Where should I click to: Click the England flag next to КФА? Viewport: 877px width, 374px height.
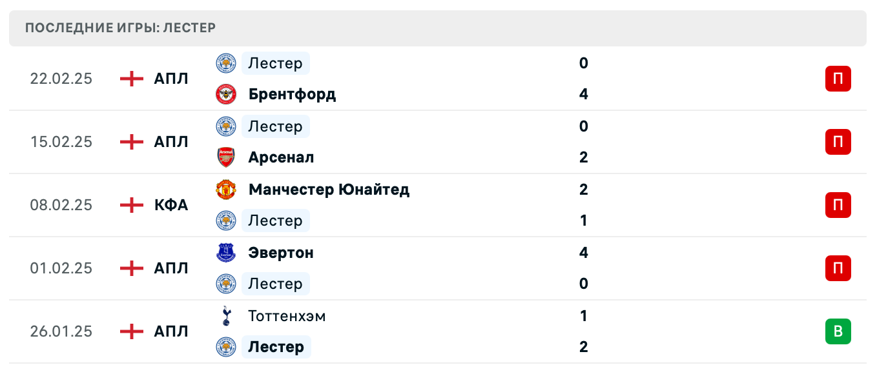click(x=130, y=205)
